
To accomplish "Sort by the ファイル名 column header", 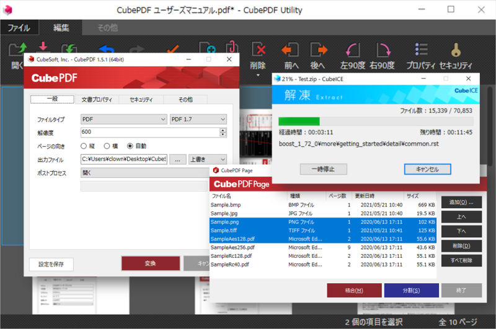I will (x=249, y=196).
